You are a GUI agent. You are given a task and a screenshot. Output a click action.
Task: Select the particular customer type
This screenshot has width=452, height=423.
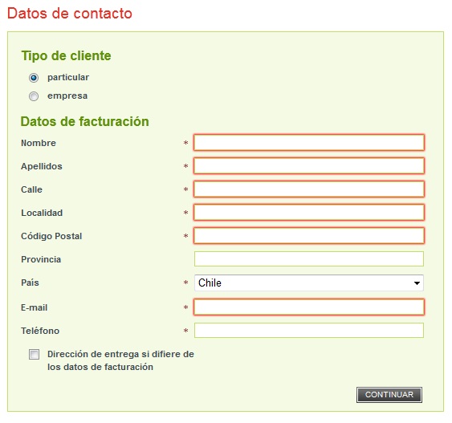(34, 78)
